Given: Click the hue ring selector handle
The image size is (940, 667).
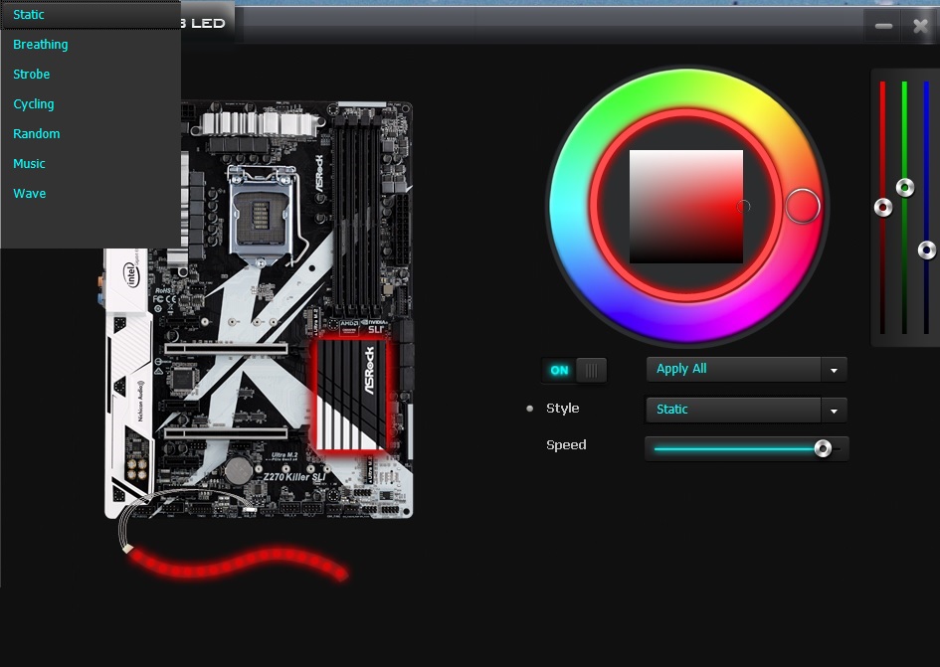Looking at the screenshot, I should [x=803, y=206].
